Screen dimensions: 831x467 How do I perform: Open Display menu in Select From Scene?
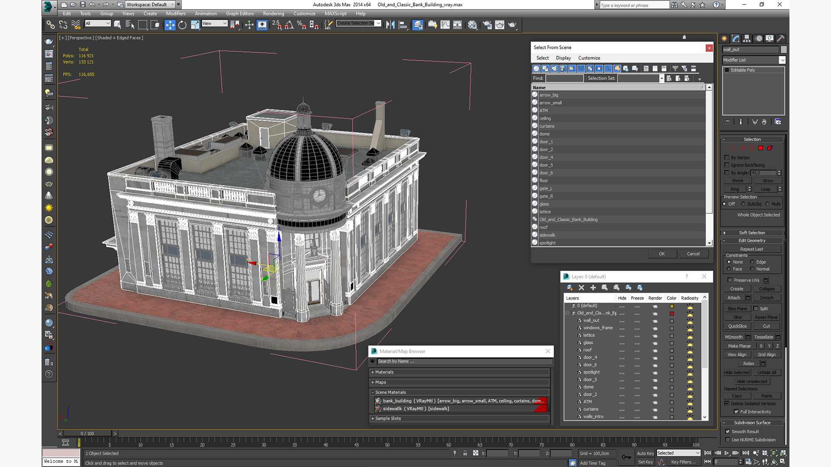click(x=563, y=58)
